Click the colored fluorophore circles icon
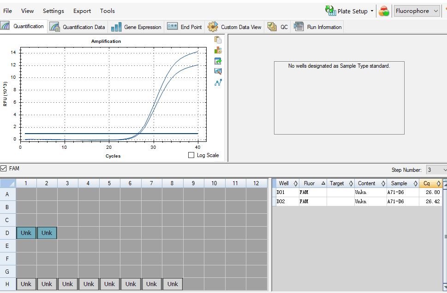 384,11
